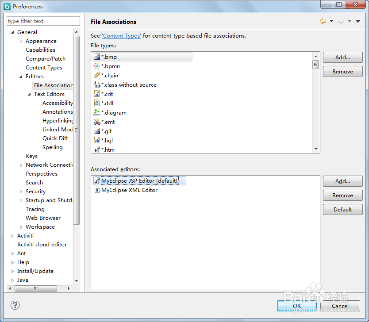This screenshot has width=369, height=322.
Task: Click the *.ddl file icon
Action: coord(97,103)
